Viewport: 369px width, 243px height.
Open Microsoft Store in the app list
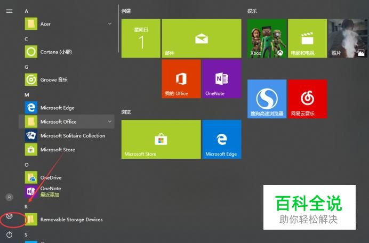pos(66,150)
